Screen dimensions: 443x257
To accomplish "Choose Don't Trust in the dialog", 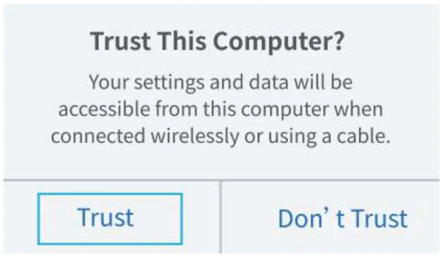I will [x=342, y=218].
